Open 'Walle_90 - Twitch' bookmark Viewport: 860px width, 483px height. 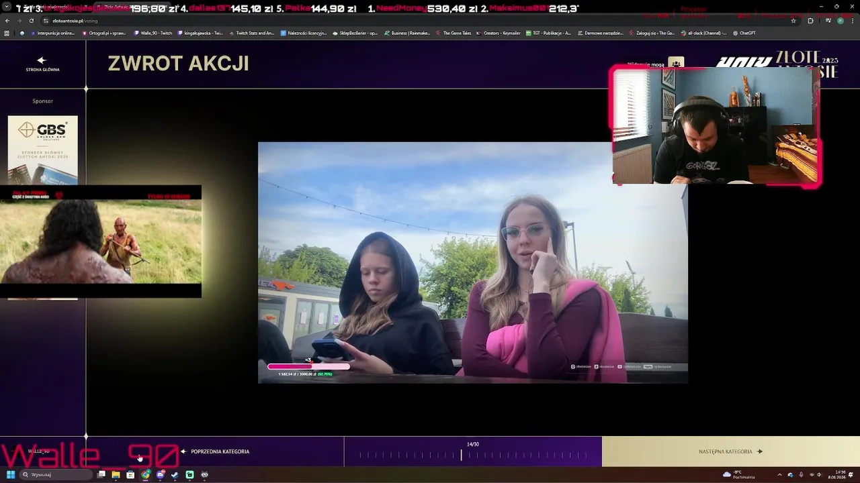click(x=153, y=33)
